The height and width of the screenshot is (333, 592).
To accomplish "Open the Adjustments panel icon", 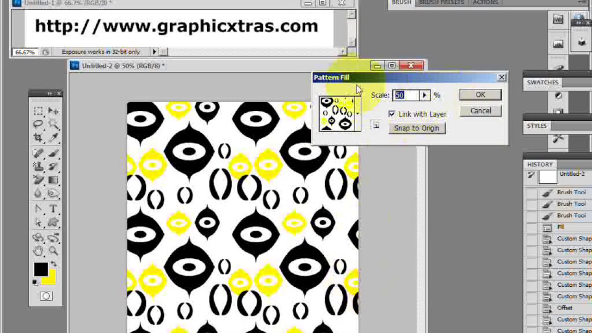I will tap(558, 96).
